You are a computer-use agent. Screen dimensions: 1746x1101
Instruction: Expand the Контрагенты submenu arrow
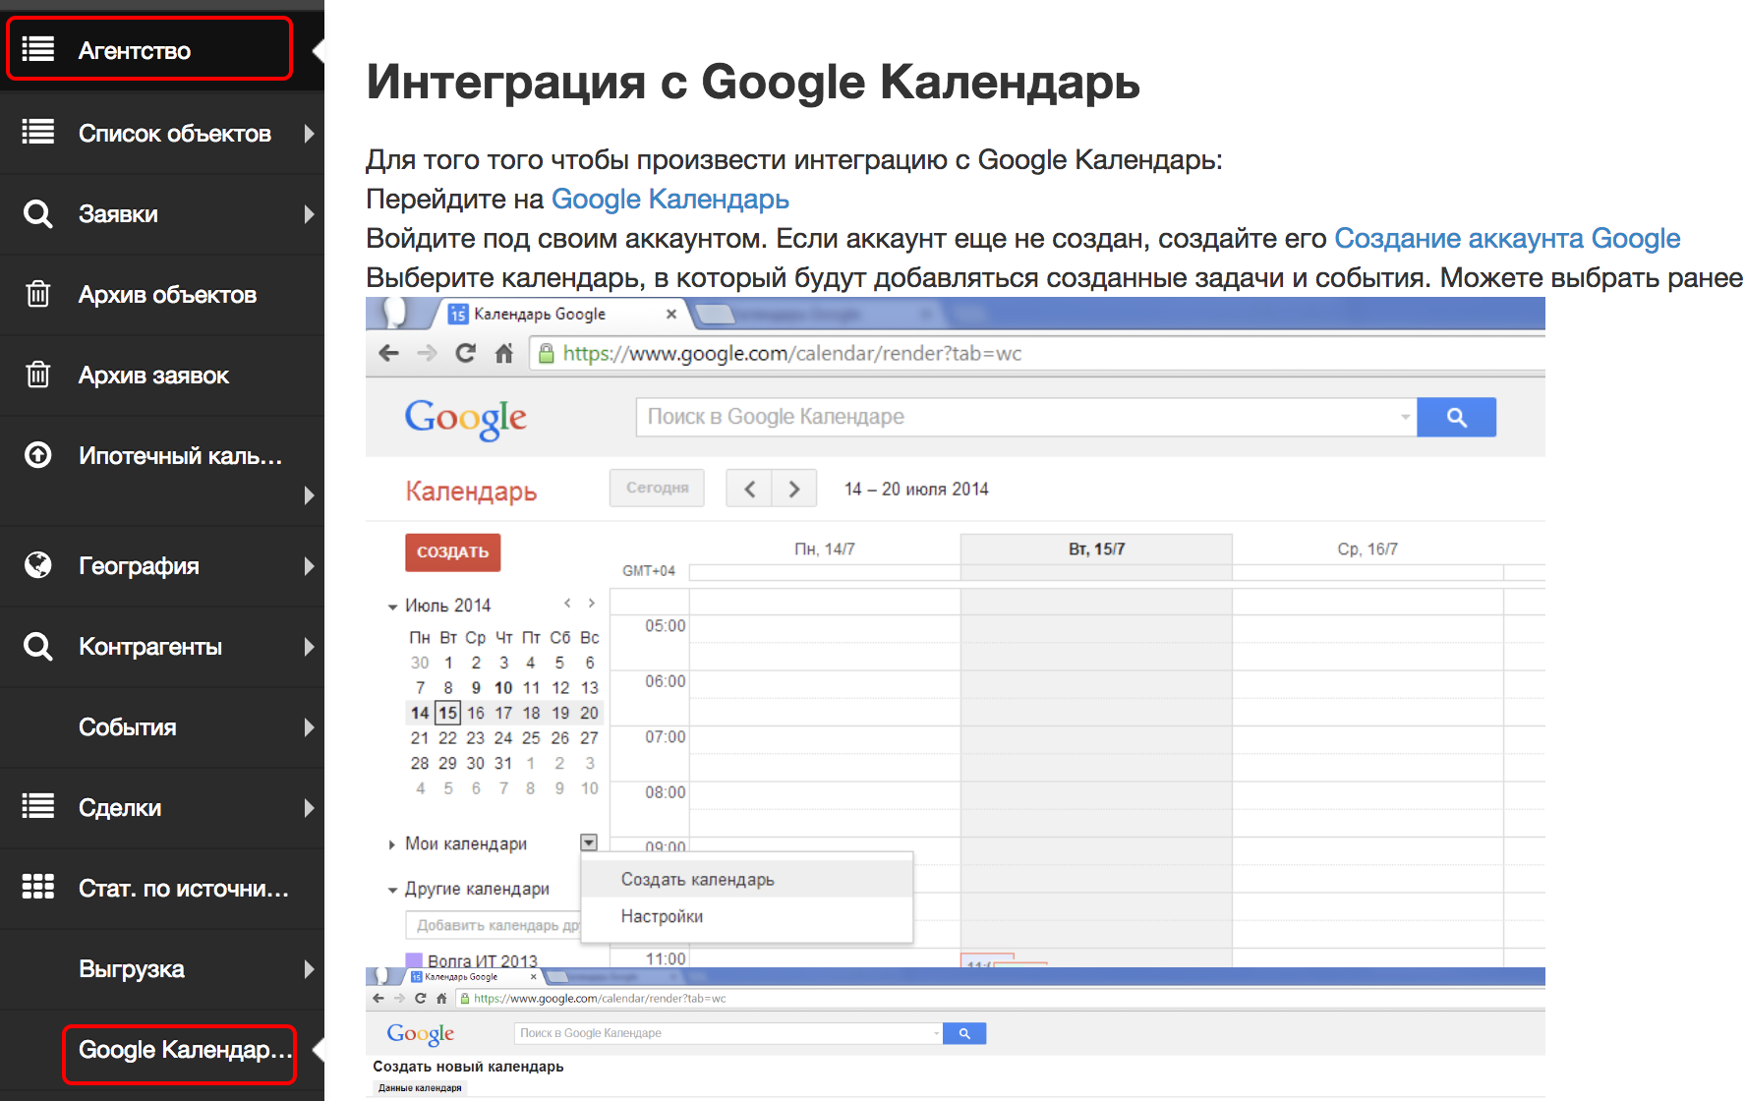[x=309, y=646]
